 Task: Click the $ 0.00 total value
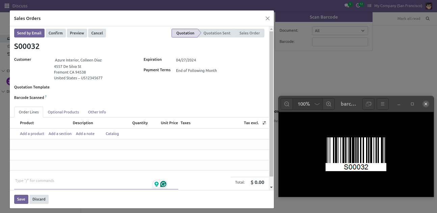click(x=257, y=182)
